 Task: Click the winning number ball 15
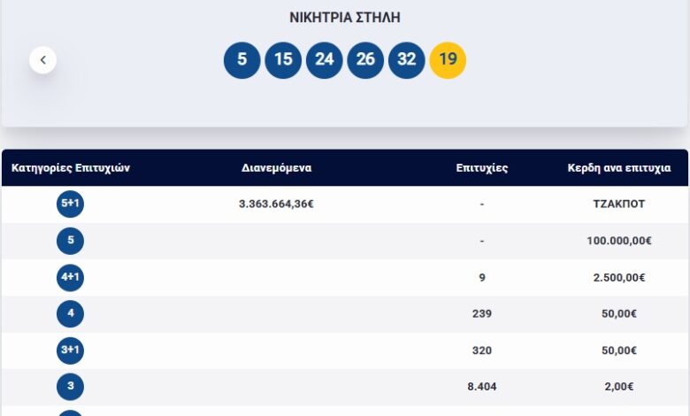283,60
